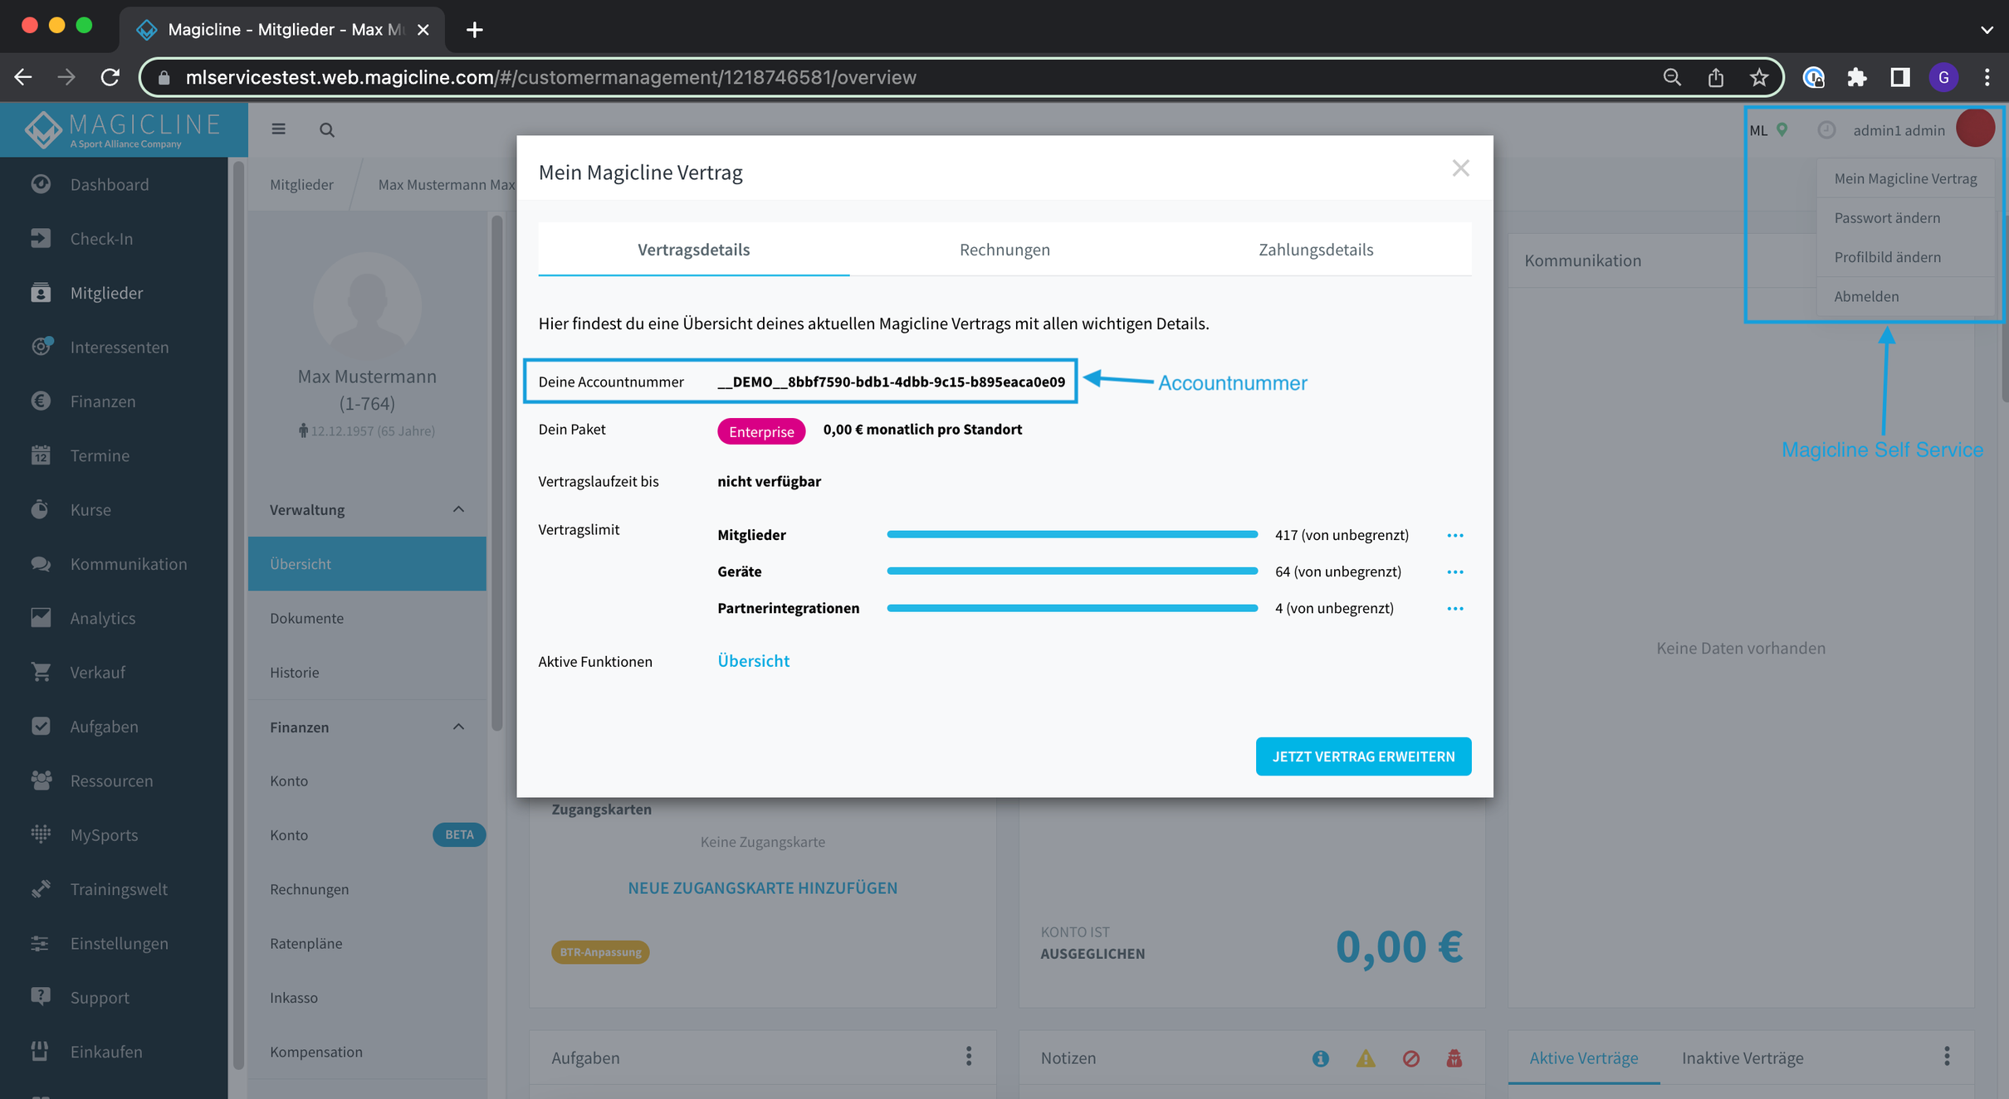Open Geräte limit options dots

tap(1455, 571)
